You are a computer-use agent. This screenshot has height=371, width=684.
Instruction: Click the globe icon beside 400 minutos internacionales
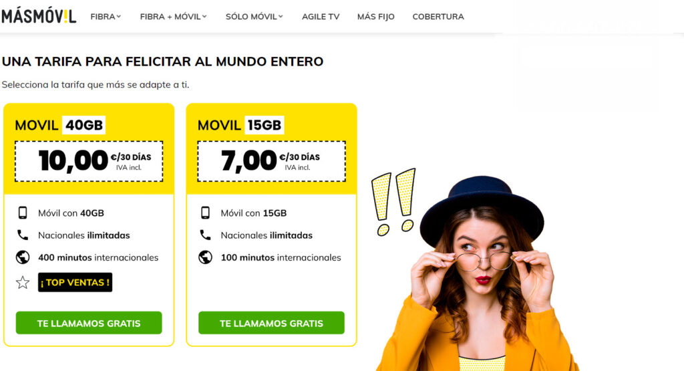point(23,257)
